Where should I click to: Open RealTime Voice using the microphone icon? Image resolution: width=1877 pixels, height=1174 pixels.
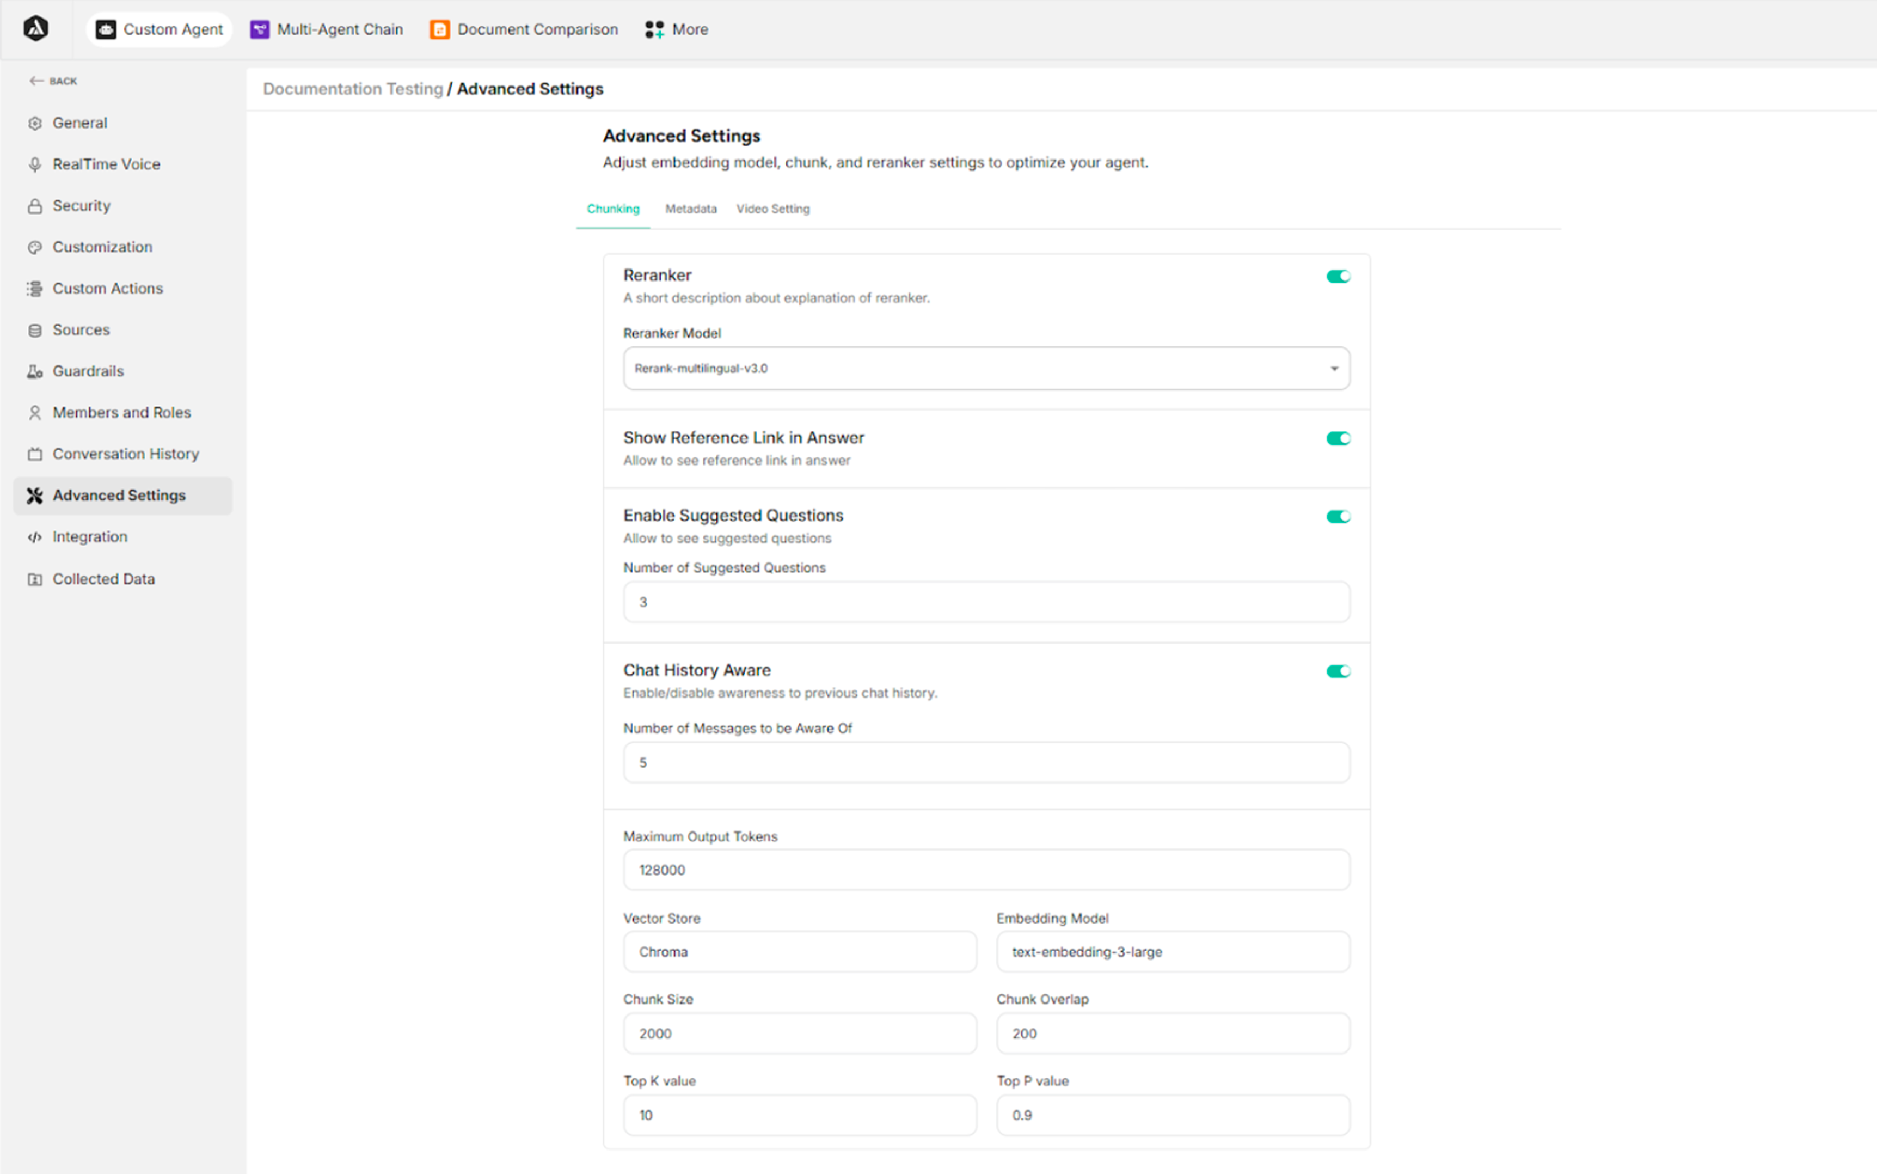[34, 164]
